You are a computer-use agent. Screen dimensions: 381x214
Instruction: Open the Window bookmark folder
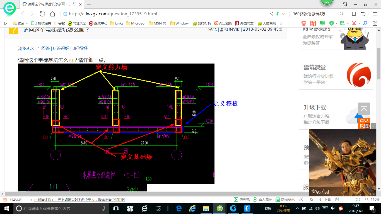click(x=179, y=23)
